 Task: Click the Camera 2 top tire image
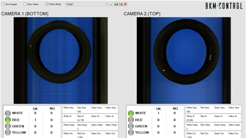tap(184, 60)
